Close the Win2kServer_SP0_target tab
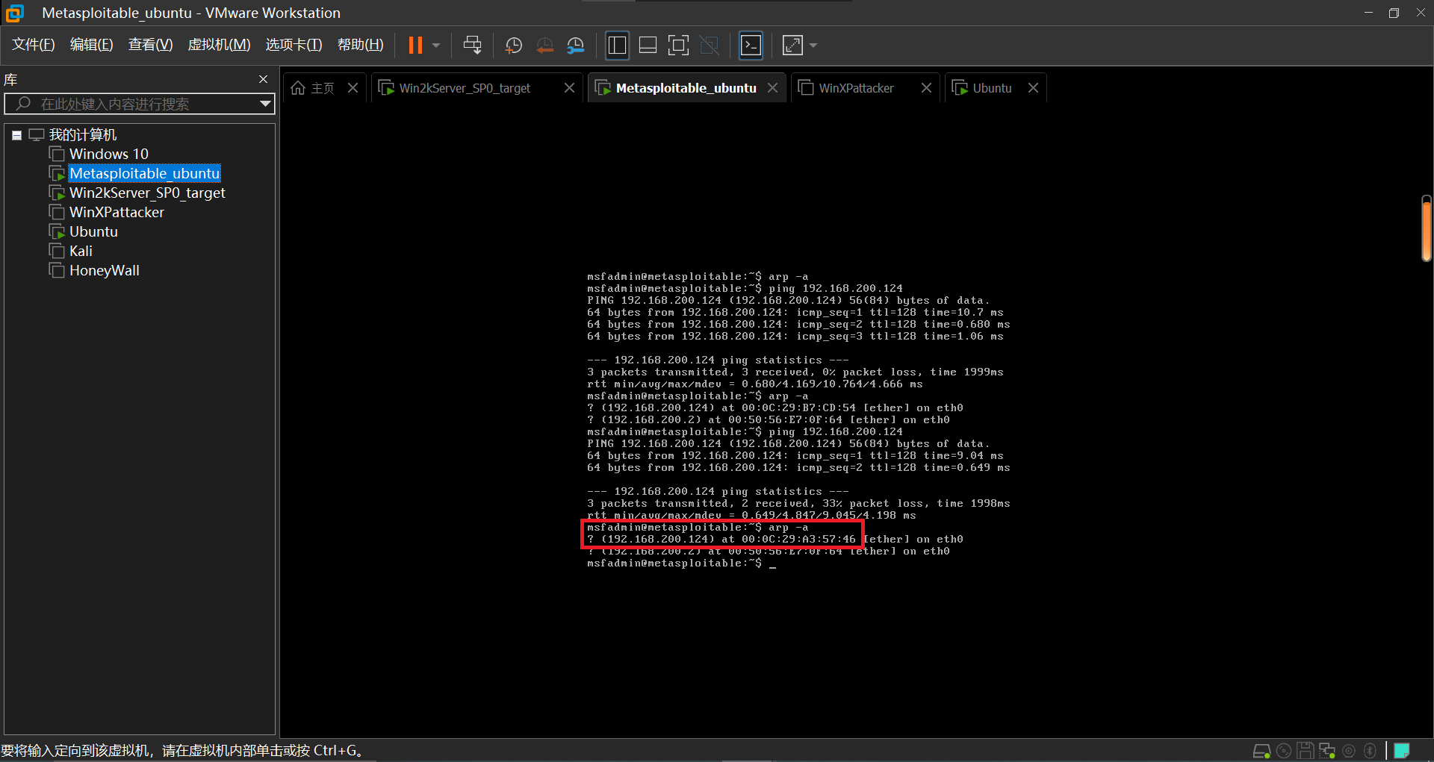The height and width of the screenshot is (762, 1434). 569,88
